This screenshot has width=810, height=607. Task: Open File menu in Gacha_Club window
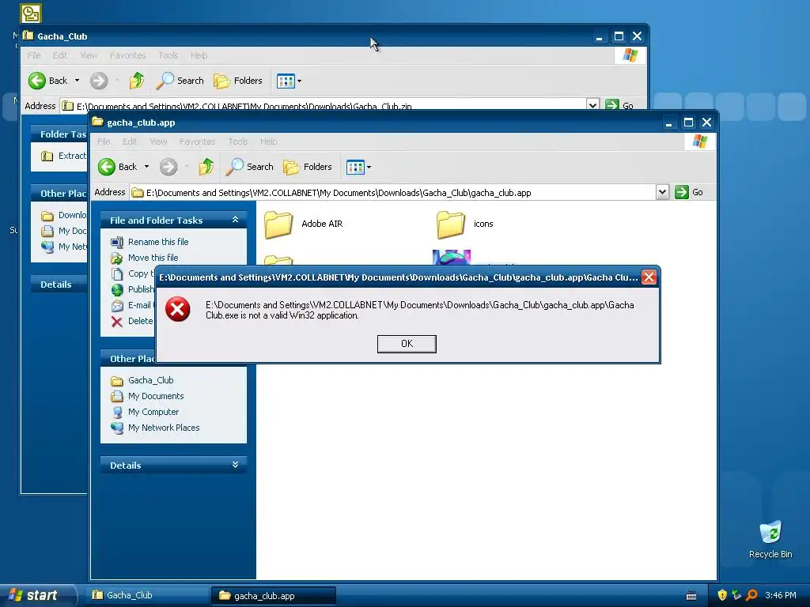(x=34, y=55)
